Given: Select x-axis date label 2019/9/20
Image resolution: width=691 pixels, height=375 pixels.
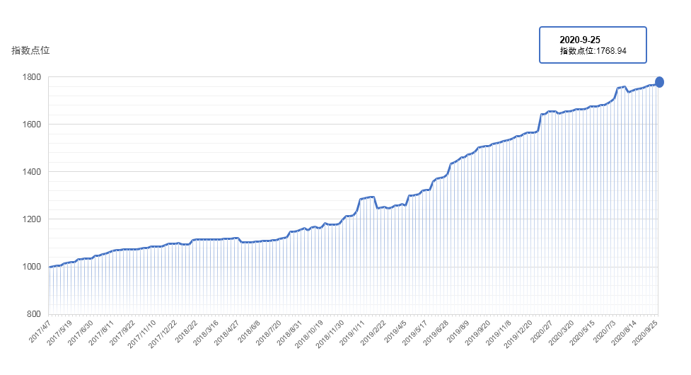Looking at the screenshot, I should point(477,333).
